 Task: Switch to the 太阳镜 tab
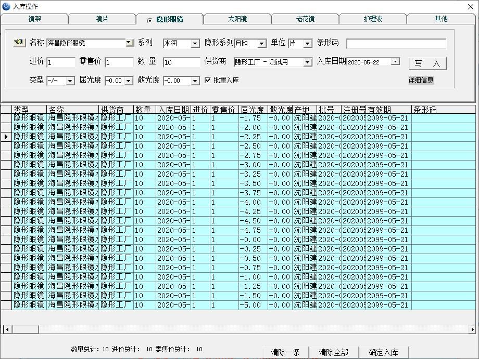237,19
